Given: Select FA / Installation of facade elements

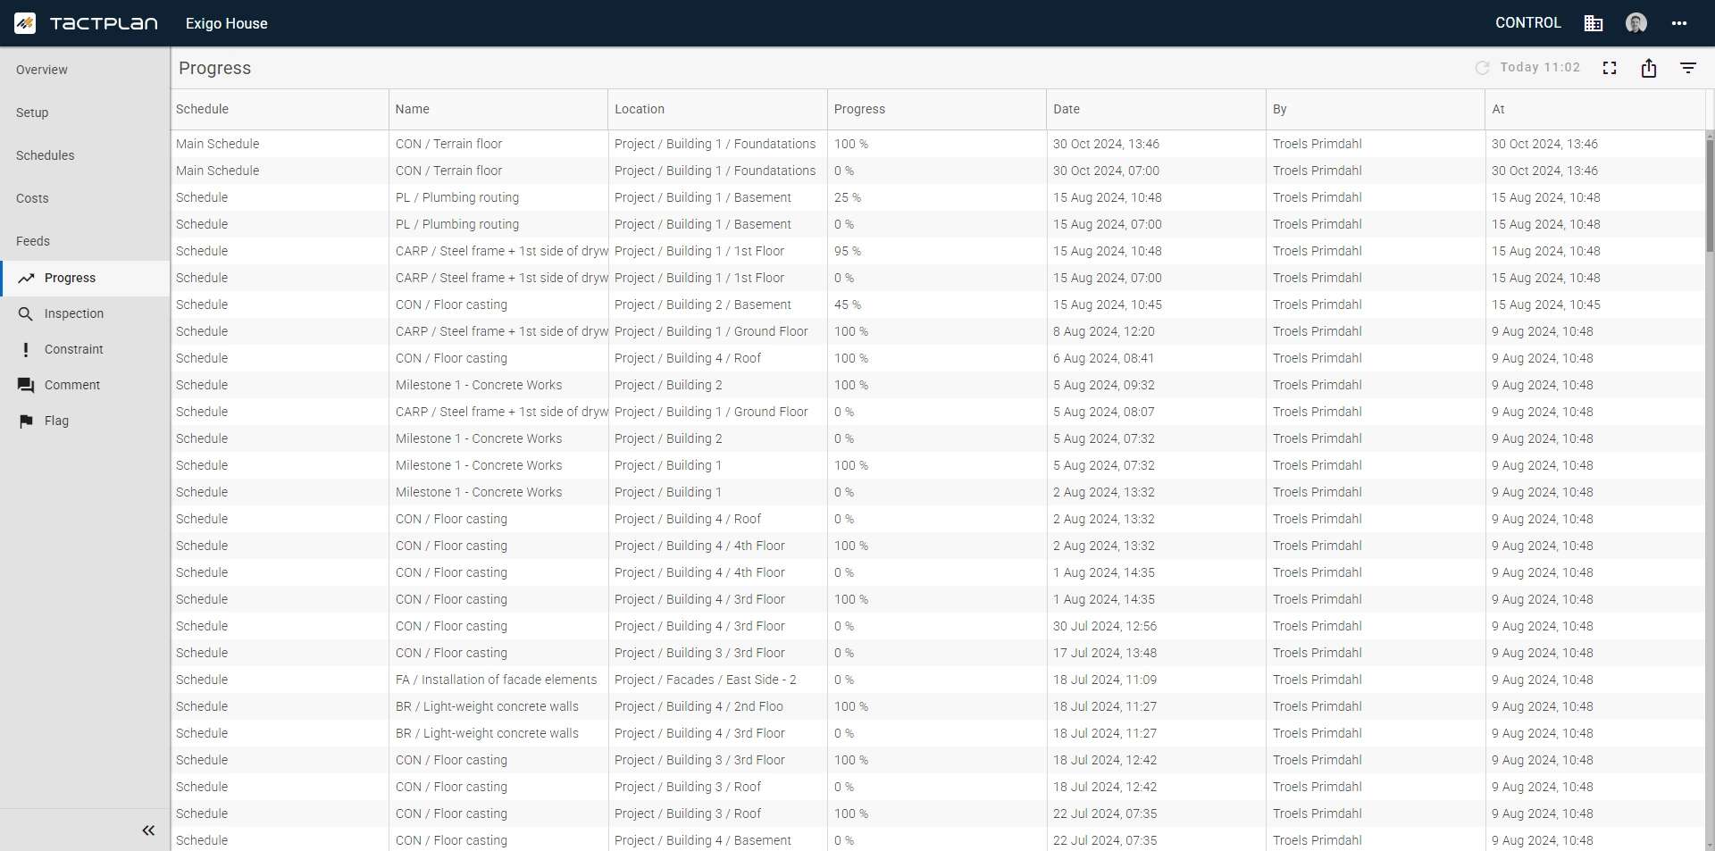Looking at the screenshot, I should (x=498, y=680).
